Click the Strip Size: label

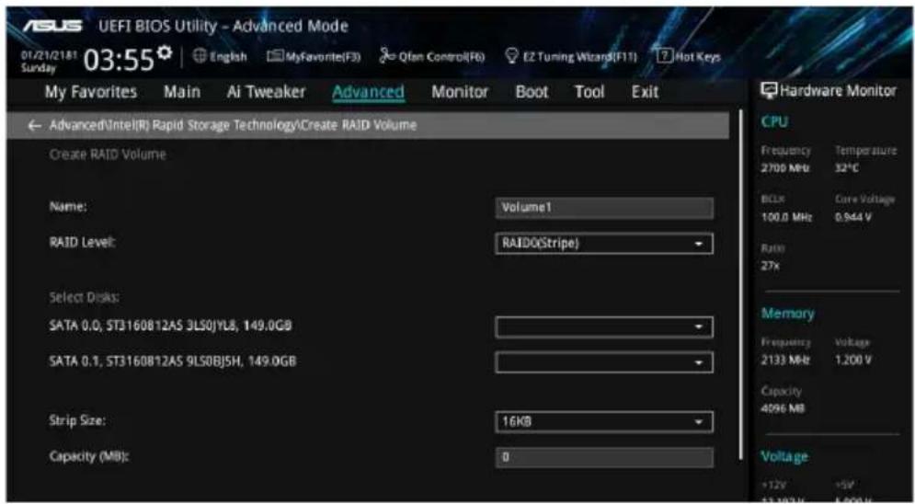77,421
